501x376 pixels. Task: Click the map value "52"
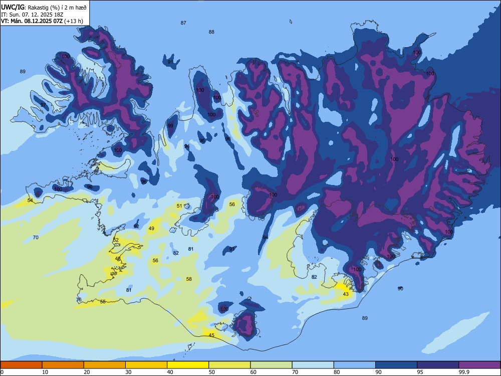point(116,240)
